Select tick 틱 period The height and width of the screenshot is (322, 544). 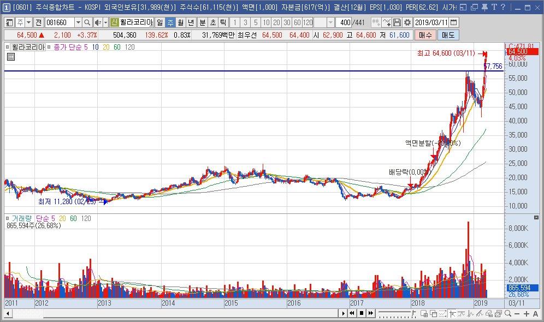(x=223, y=22)
